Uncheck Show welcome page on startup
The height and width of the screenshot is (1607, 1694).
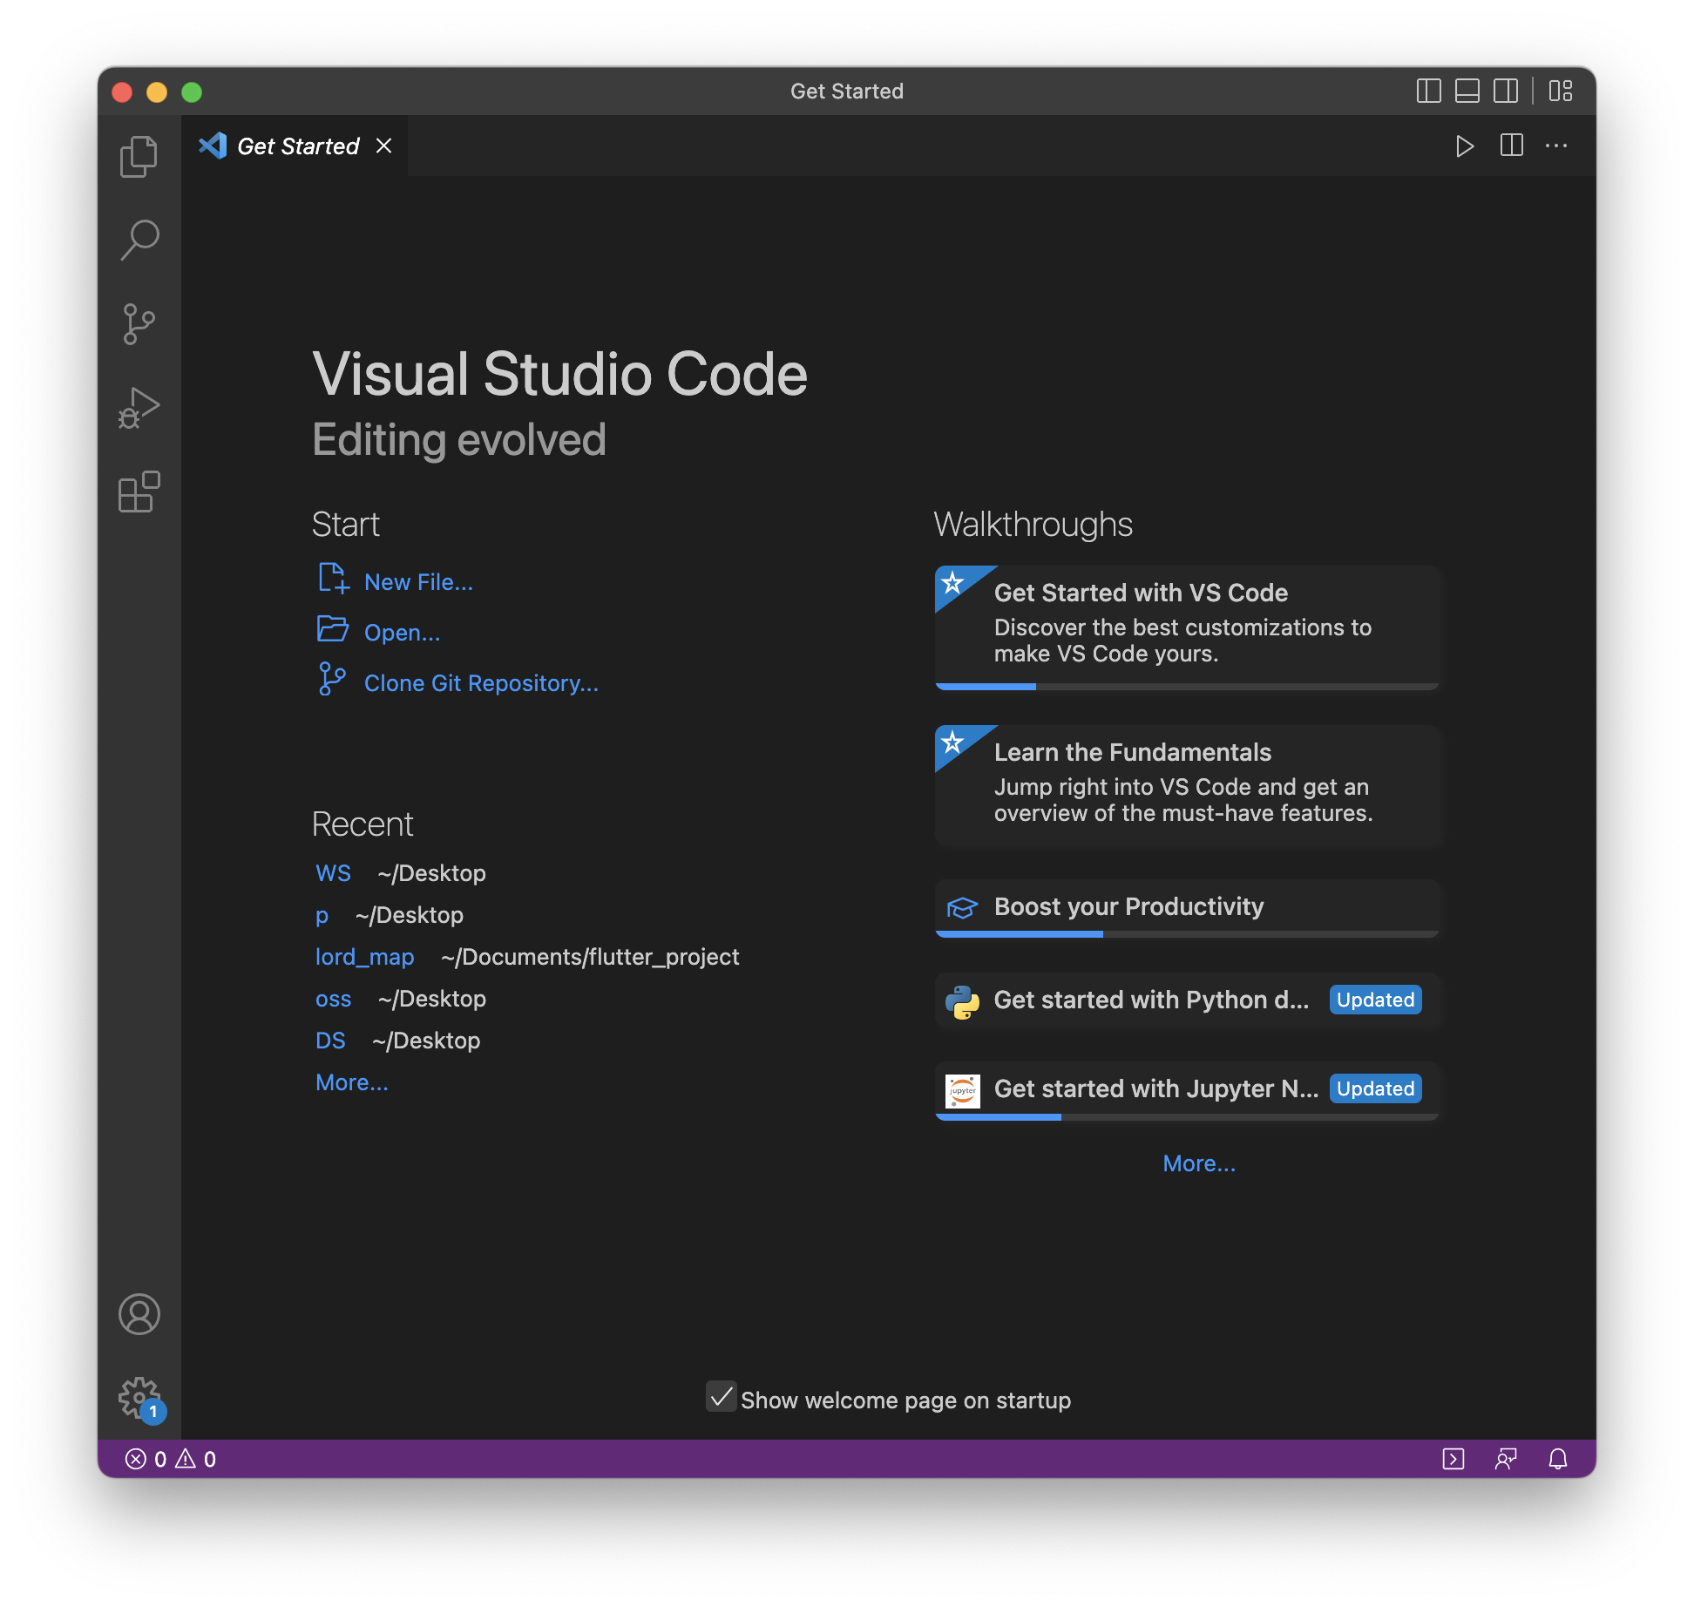(x=721, y=1397)
